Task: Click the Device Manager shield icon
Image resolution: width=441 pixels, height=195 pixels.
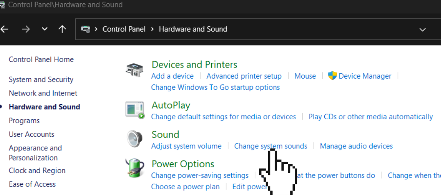Action: click(x=332, y=76)
